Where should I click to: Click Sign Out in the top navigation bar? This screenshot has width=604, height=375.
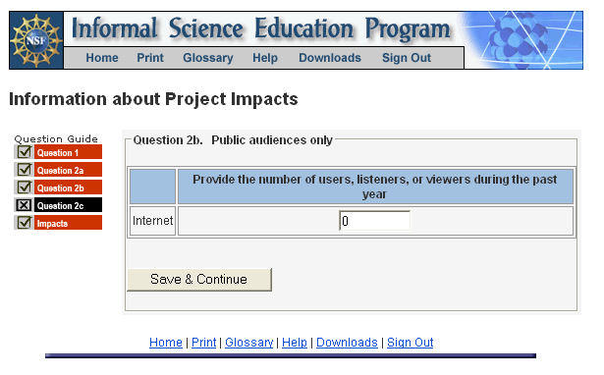coord(407,58)
